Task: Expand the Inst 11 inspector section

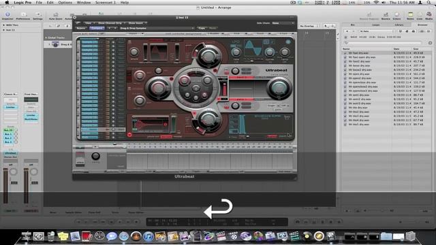Action: (3, 30)
